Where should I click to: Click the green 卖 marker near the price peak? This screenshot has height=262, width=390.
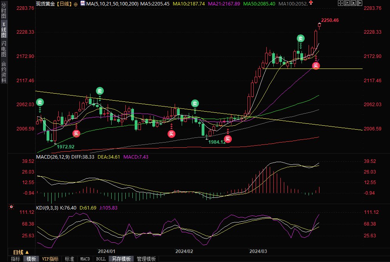(300, 38)
